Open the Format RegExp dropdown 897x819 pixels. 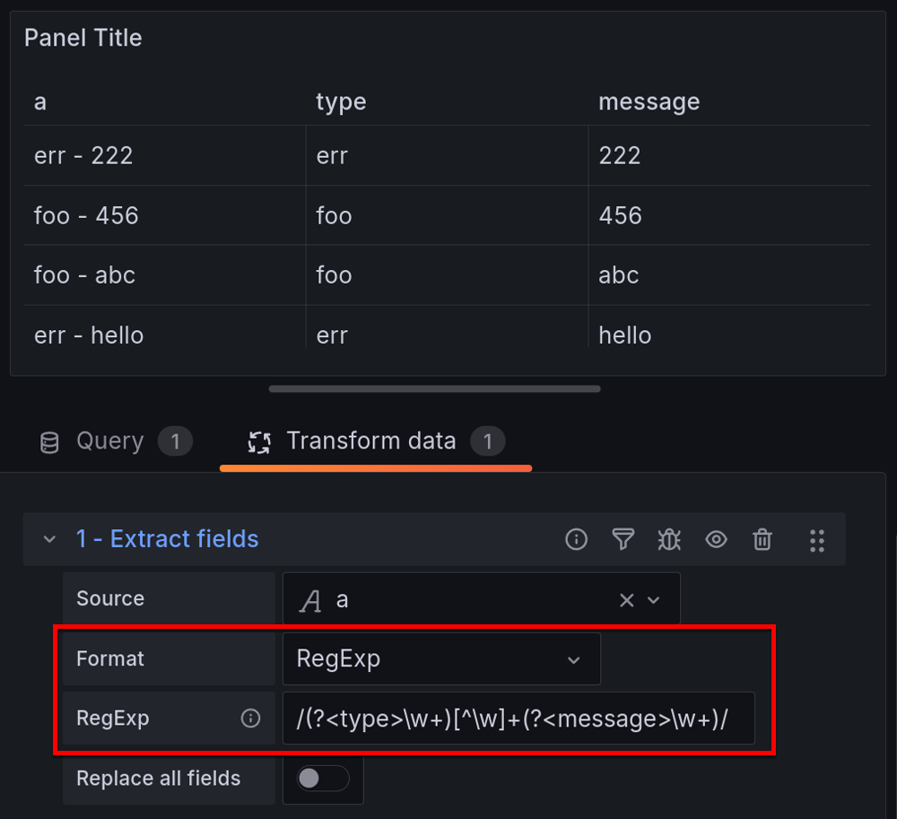441,659
